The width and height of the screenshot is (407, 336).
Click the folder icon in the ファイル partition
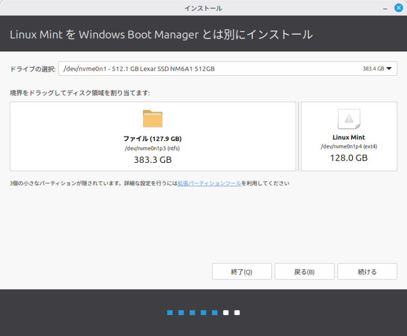point(153,119)
